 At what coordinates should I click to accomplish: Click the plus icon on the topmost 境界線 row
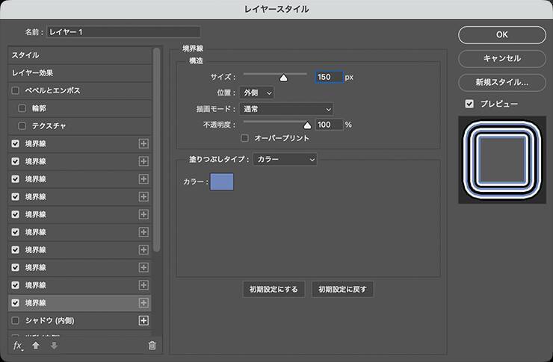pyautogui.click(x=143, y=143)
